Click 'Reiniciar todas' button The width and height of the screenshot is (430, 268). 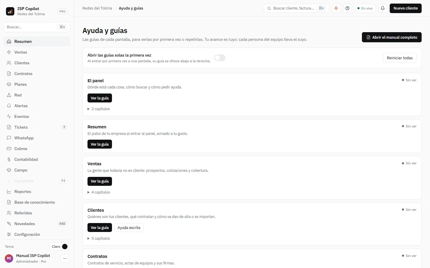coord(400,58)
